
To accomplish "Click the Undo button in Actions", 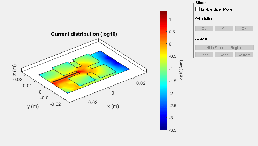I will 204,55.
